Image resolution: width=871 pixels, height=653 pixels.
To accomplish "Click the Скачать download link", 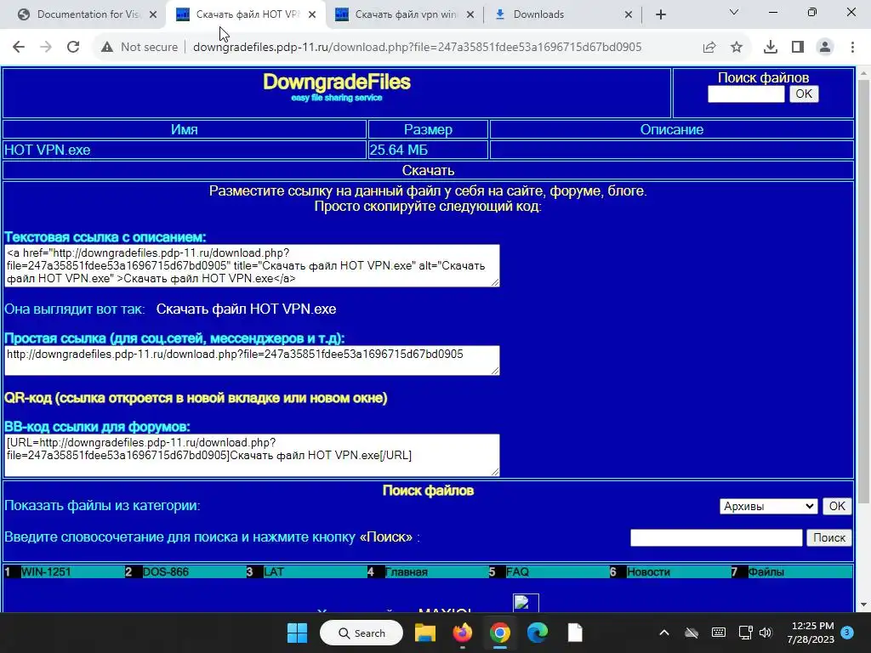I will pos(429,170).
